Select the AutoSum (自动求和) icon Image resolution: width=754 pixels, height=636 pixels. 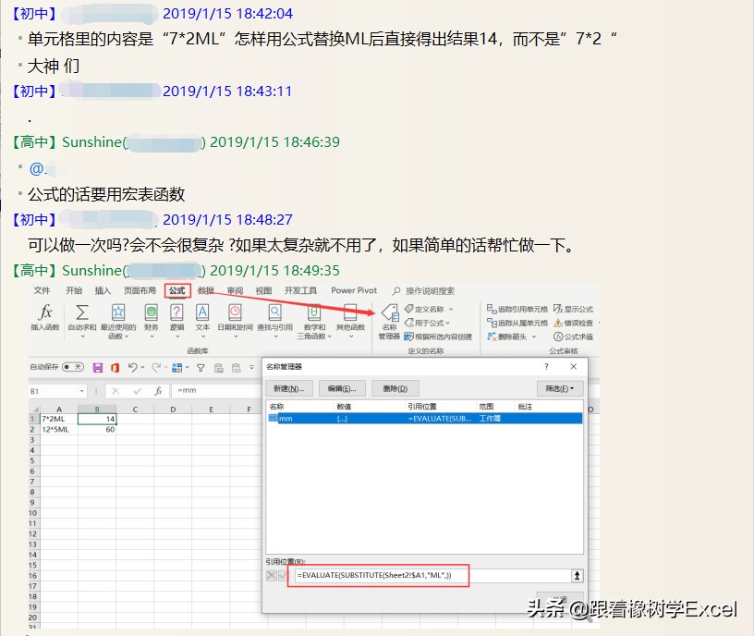[x=80, y=312]
